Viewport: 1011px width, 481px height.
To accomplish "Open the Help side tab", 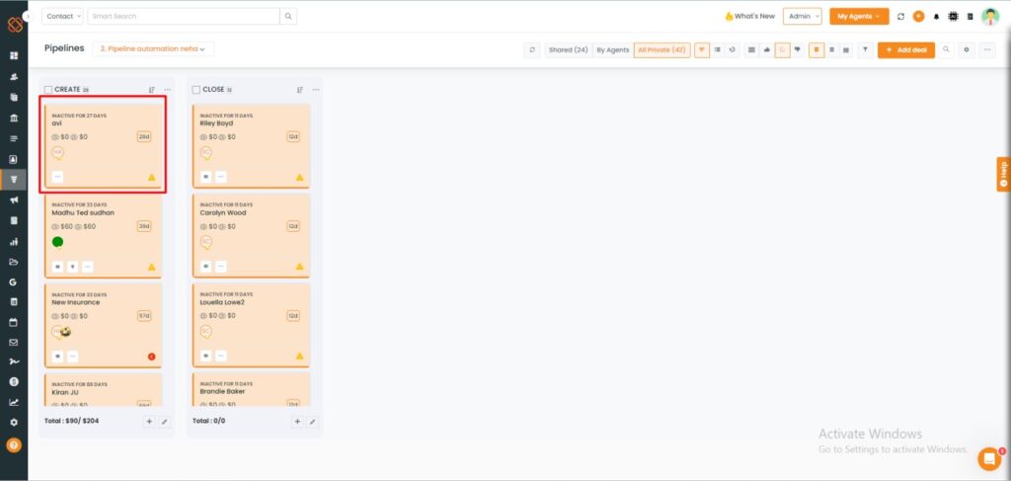I will (1003, 174).
